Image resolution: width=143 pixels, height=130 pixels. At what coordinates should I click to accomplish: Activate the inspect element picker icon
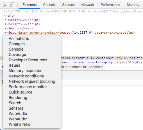[x=5, y=5]
